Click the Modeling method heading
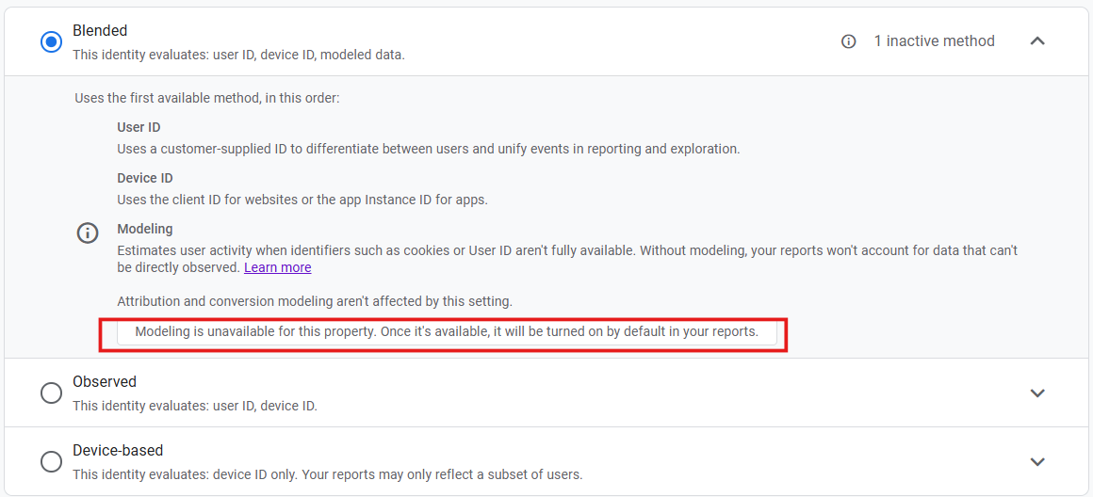The width and height of the screenshot is (1093, 497). (145, 229)
